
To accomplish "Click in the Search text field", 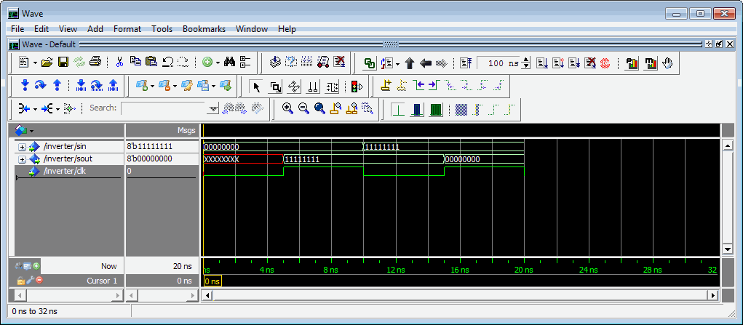I will [164, 108].
